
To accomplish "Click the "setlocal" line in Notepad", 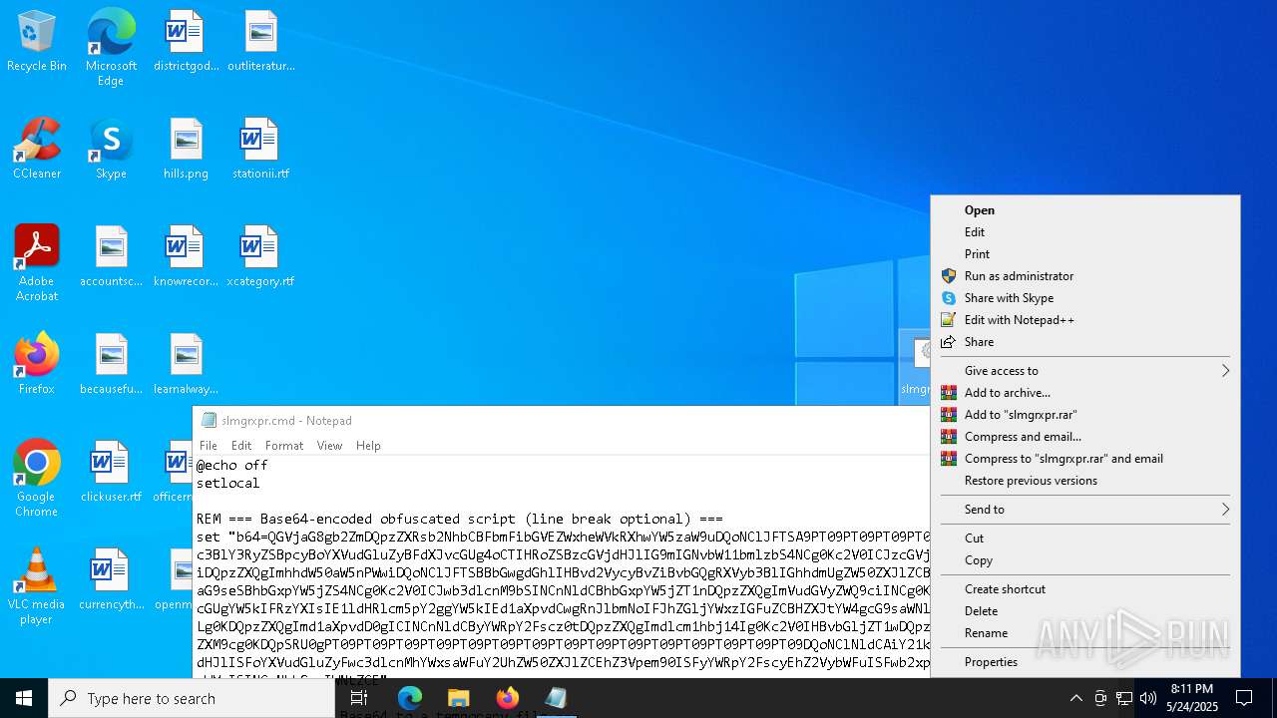I will 227,483.
